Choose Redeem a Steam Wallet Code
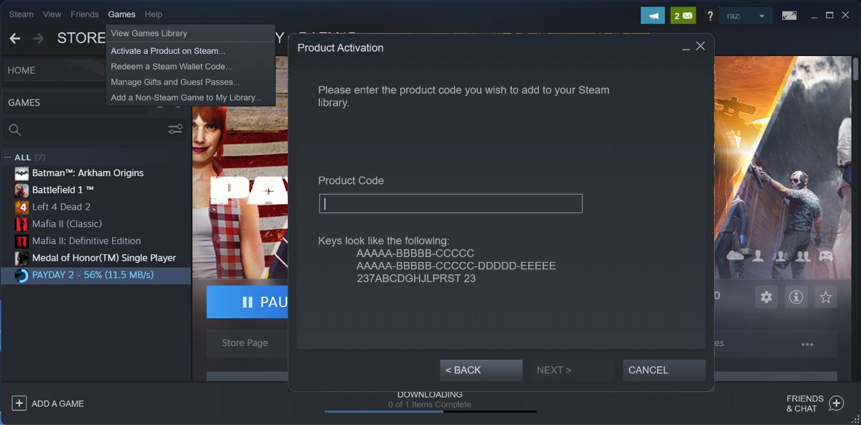The image size is (861, 425). (x=171, y=66)
